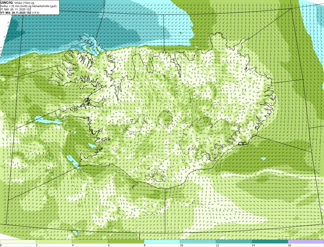
Task: Pick the pale cyan 8–10 m/s legend swatch
Action: click(x=162, y=241)
